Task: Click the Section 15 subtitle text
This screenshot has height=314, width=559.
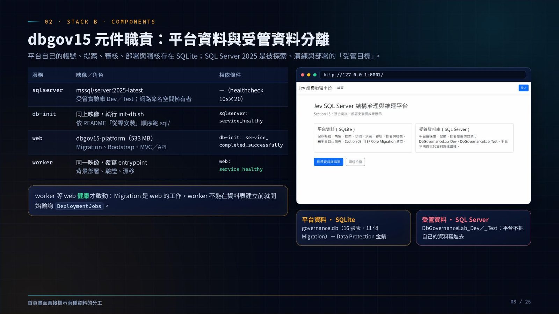Action: [x=348, y=114]
